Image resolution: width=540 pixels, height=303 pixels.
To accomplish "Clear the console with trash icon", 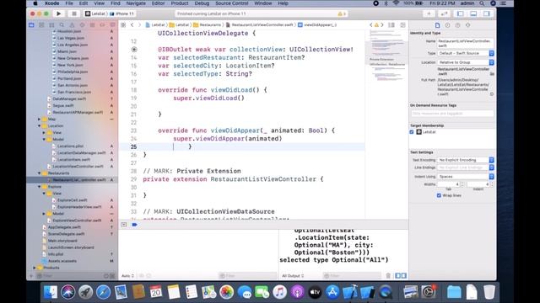I will pyautogui.click(x=388, y=275).
